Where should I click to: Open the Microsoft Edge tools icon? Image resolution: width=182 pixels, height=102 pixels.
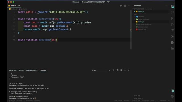(x=172, y=43)
